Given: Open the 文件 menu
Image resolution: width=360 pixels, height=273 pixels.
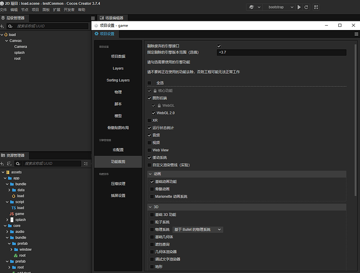Looking at the screenshot, I should pyautogui.click(x=3, y=10).
